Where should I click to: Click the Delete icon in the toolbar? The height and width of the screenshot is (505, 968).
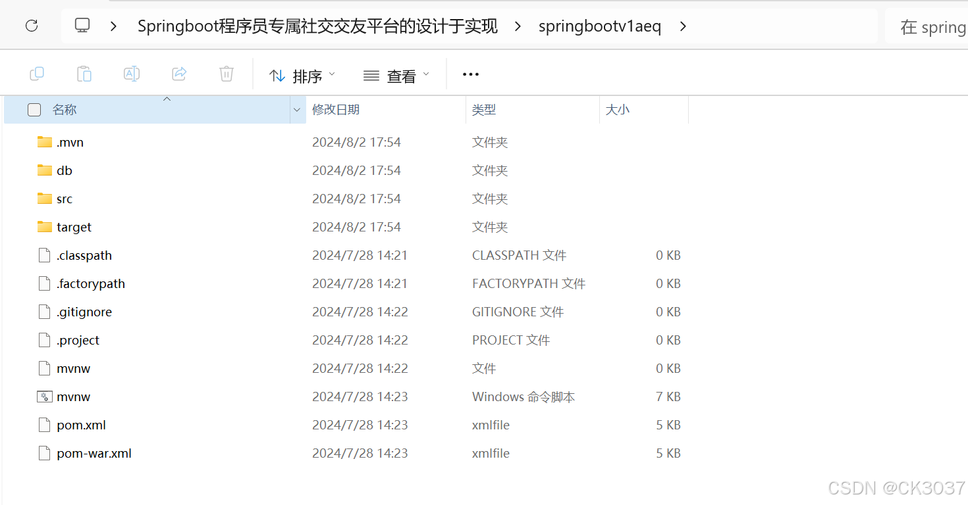tap(227, 74)
